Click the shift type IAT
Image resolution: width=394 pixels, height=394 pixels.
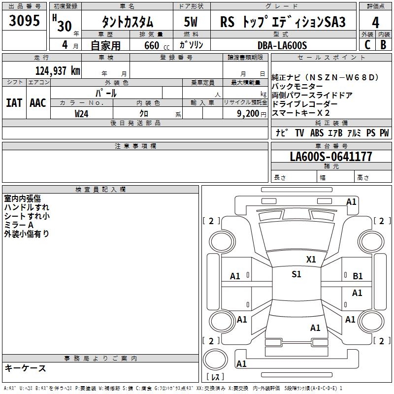[14, 103]
